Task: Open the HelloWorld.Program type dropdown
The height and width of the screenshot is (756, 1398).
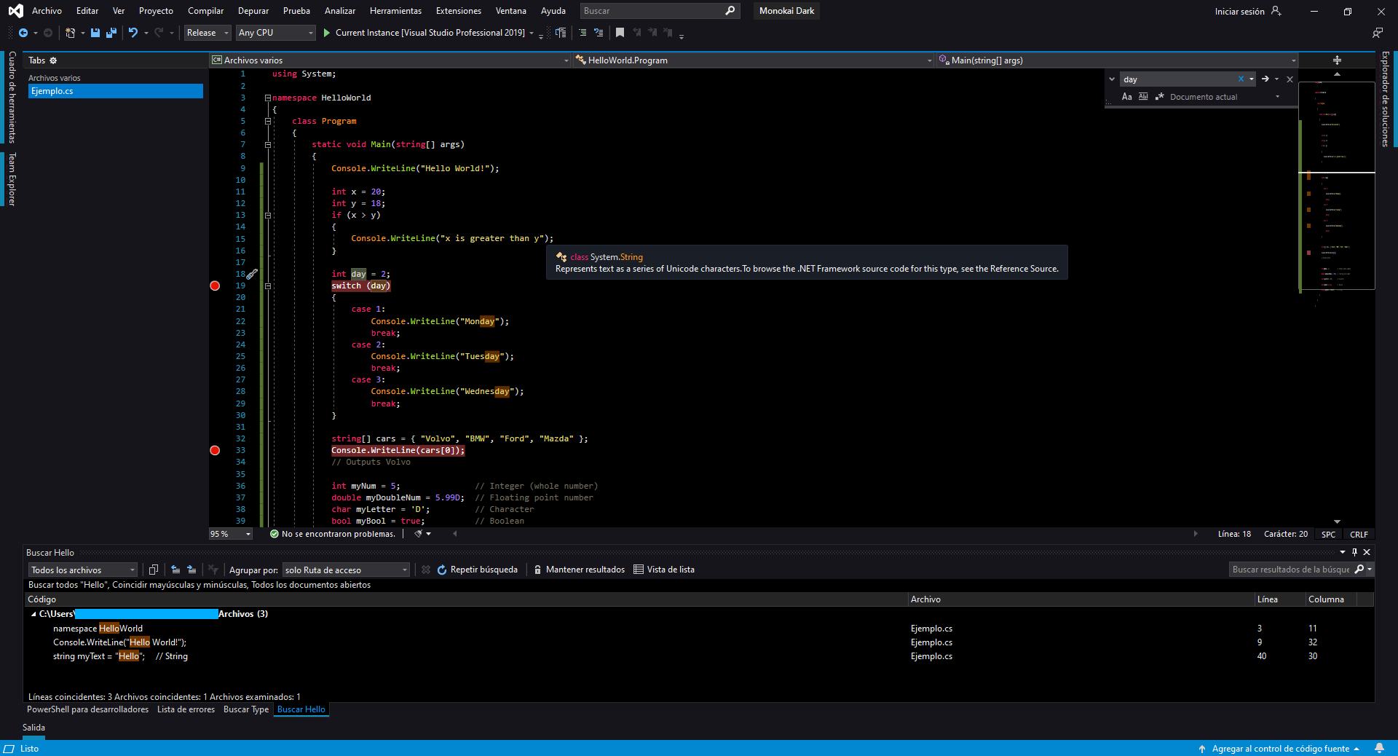Action: 754,60
